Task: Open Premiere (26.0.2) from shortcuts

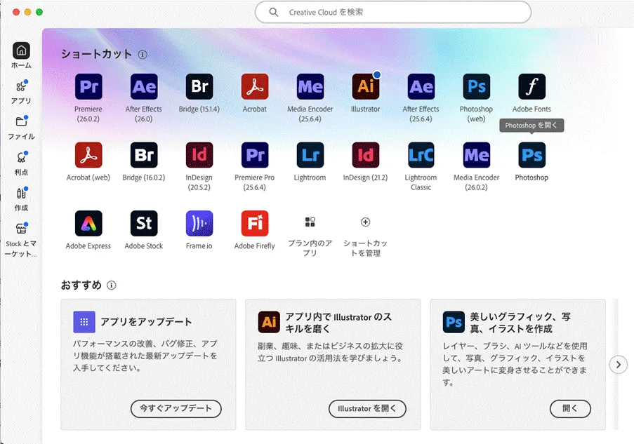Action: point(88,86)
